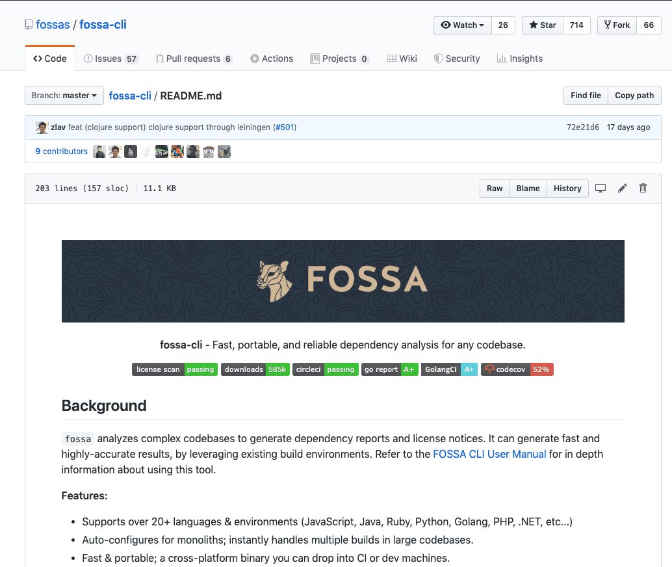Click the repository book icon beside fossas

[27, 24]
